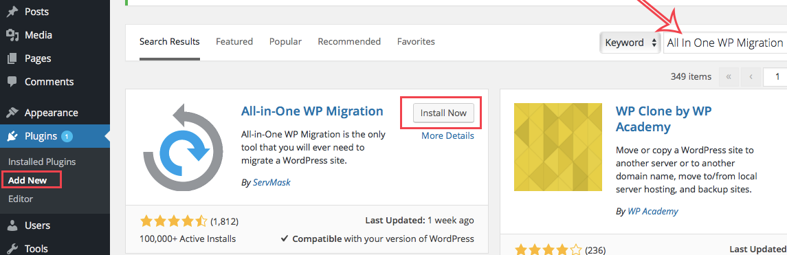Open Installed Plugins submenu item
Viewport: 787px width, 255px height.
coord(42,162)
